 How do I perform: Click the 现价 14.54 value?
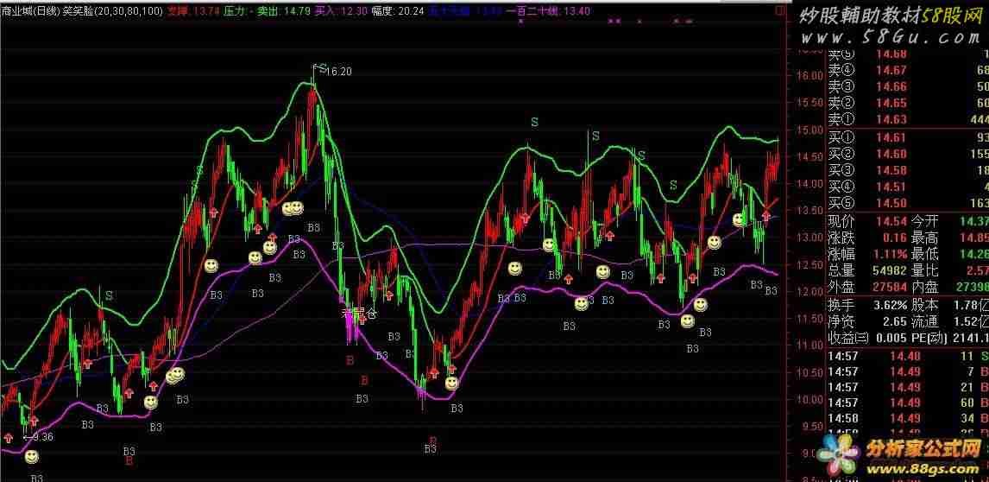(891, 221)
